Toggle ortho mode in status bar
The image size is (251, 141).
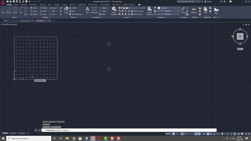coord(182,134)
